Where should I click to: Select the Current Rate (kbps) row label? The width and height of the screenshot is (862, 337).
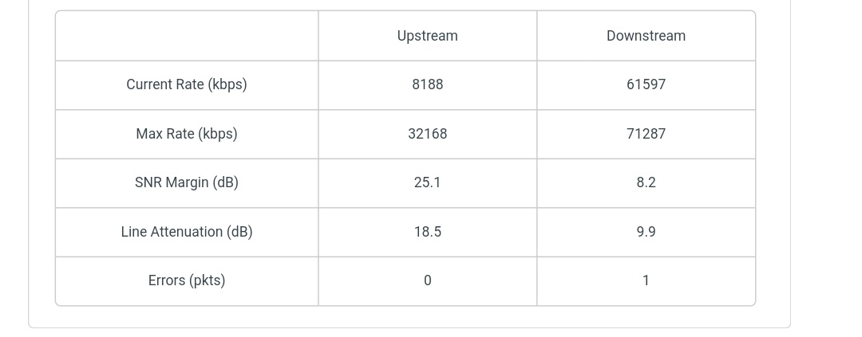187,84
